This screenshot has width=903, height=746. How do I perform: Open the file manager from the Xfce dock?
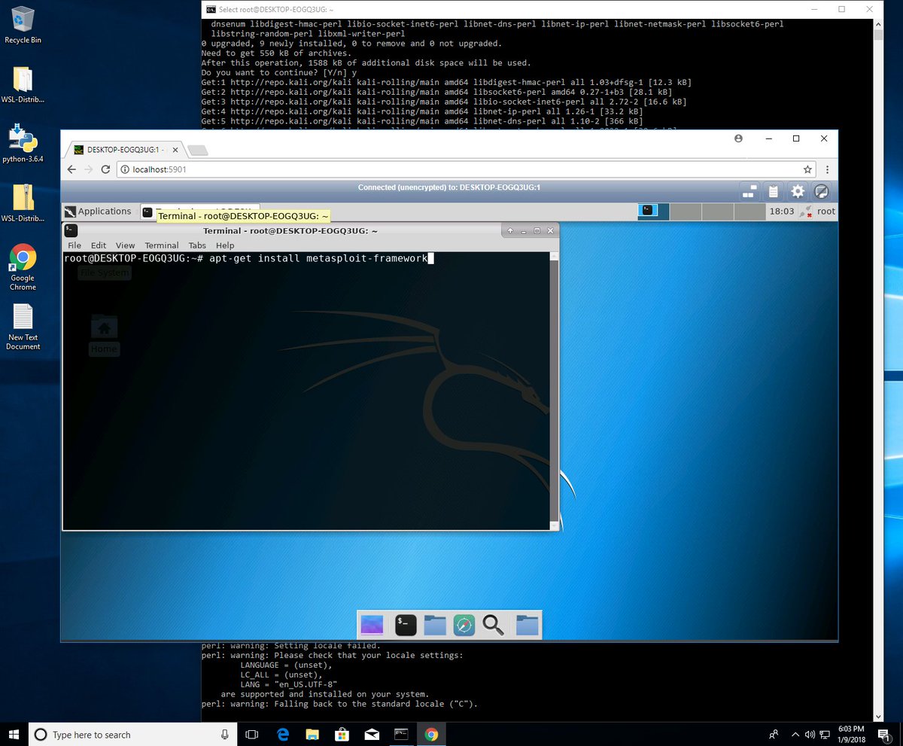tap(435, 624)
